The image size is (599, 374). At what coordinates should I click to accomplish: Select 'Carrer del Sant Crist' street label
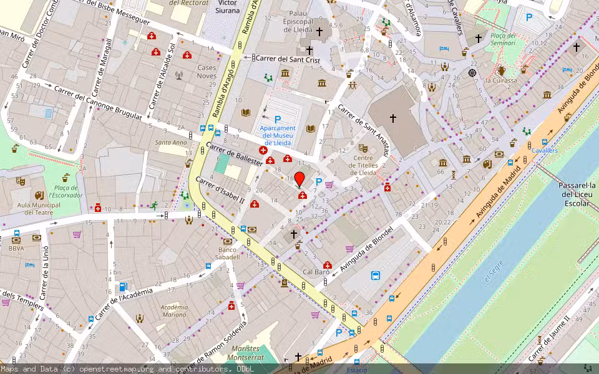pos(288,59)
